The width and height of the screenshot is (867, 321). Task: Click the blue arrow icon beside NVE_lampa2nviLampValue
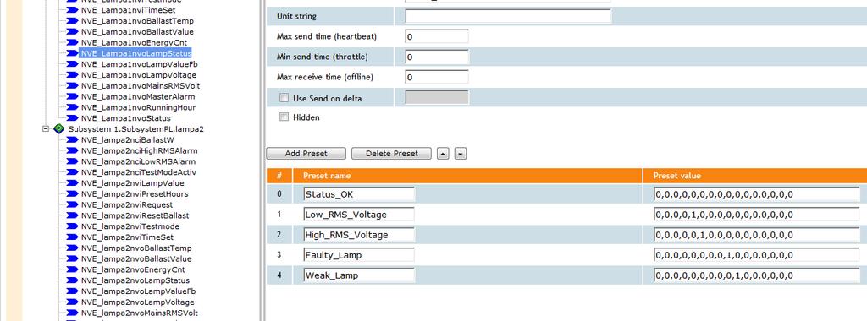[x=72, y=183]
